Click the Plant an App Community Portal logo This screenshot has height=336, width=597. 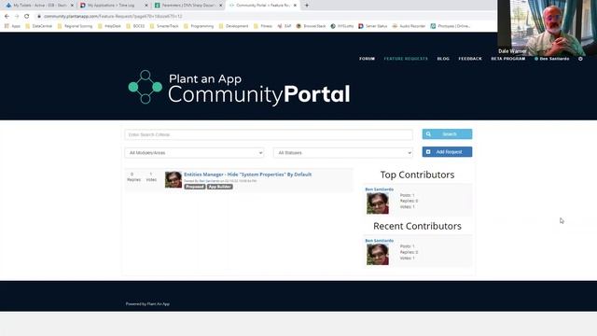click(x=239, y=88)
